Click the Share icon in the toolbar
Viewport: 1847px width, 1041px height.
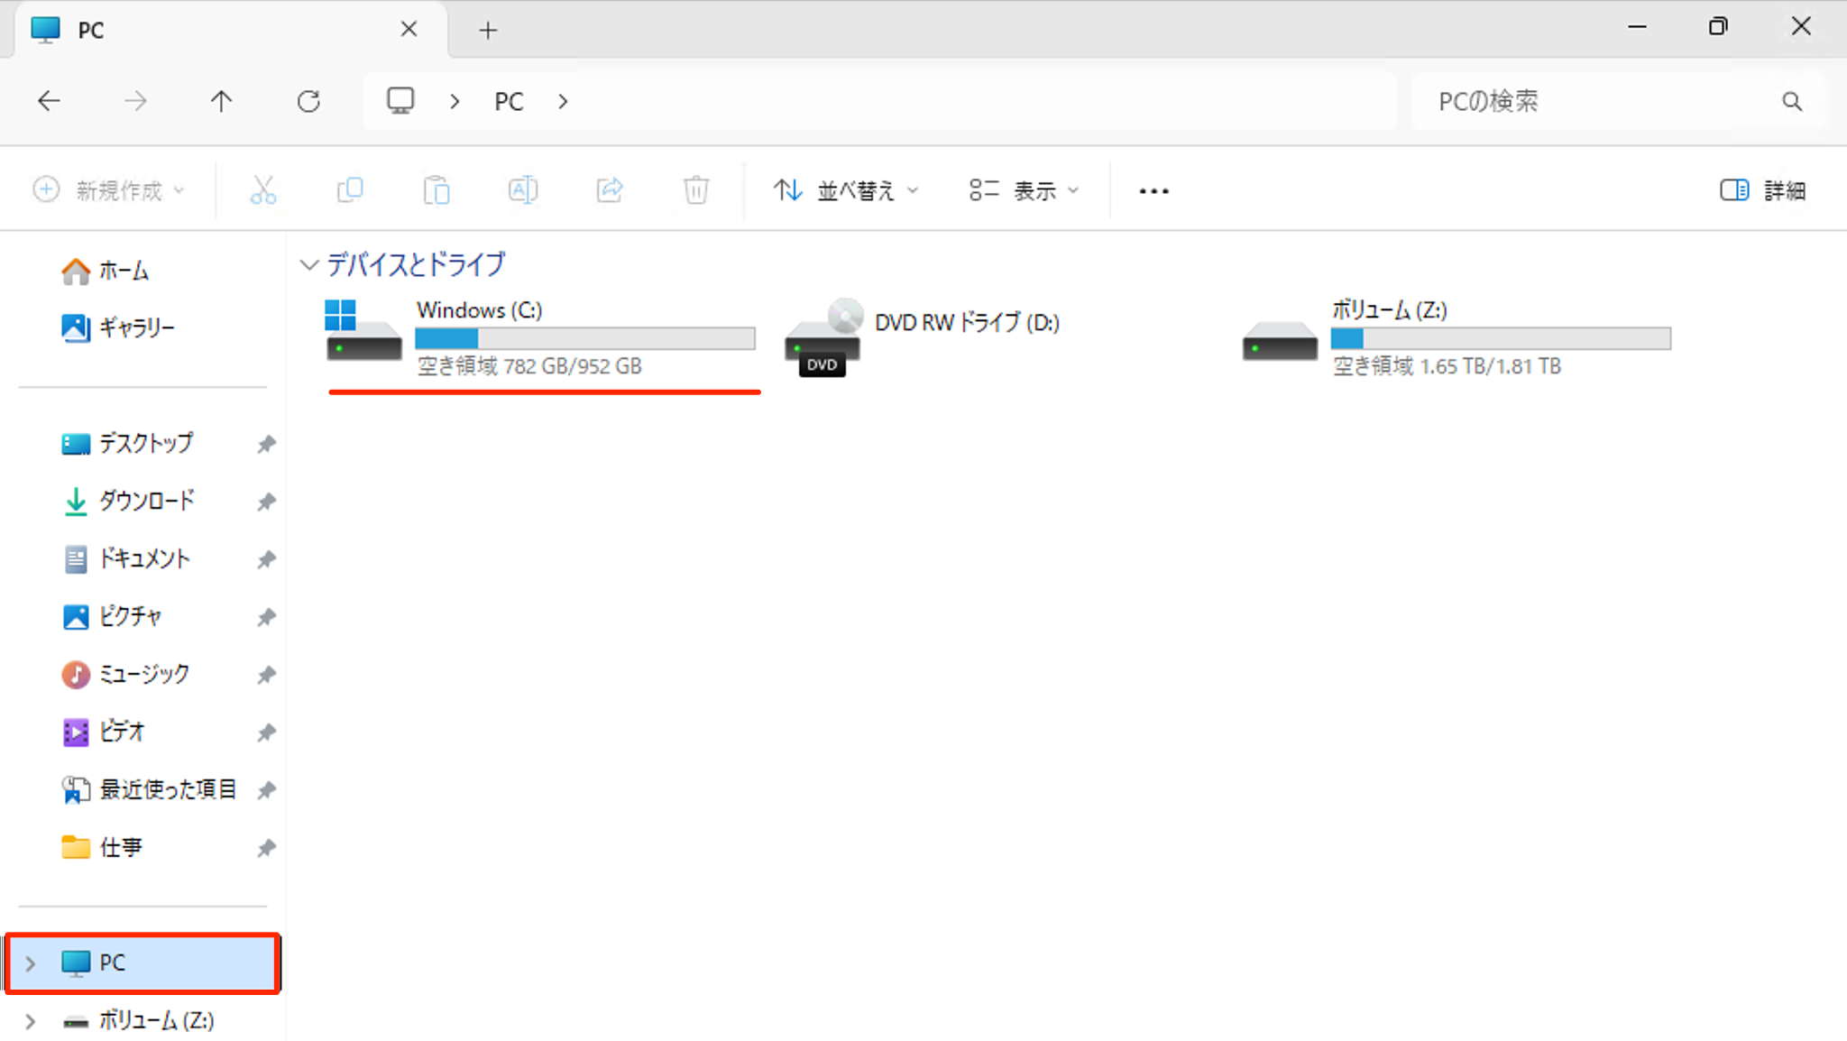coord(610,189)
